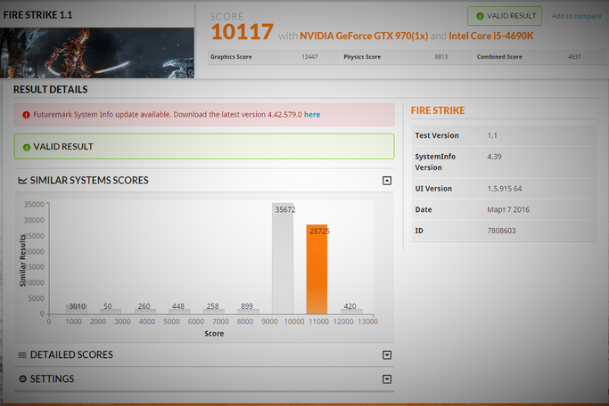Image resolution: width=609 pixels, height=406 pixels.
Task: Click the RESULT DETAILS heading
Action: tap(51, 90)
